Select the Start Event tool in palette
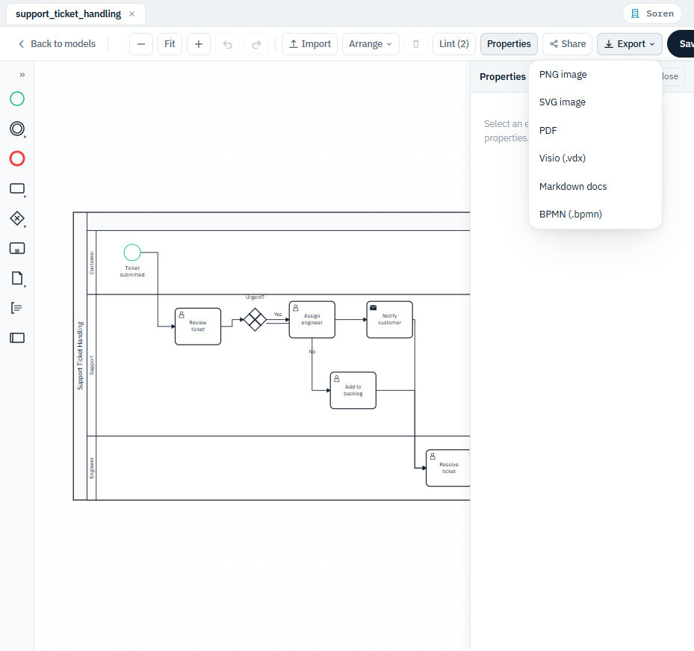The width and height of the screenshot is (694, 651). (17, 99)
